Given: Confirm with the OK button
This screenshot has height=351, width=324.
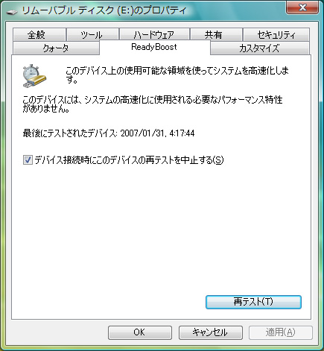Looking at the screenshot, I should coord(140,332).
